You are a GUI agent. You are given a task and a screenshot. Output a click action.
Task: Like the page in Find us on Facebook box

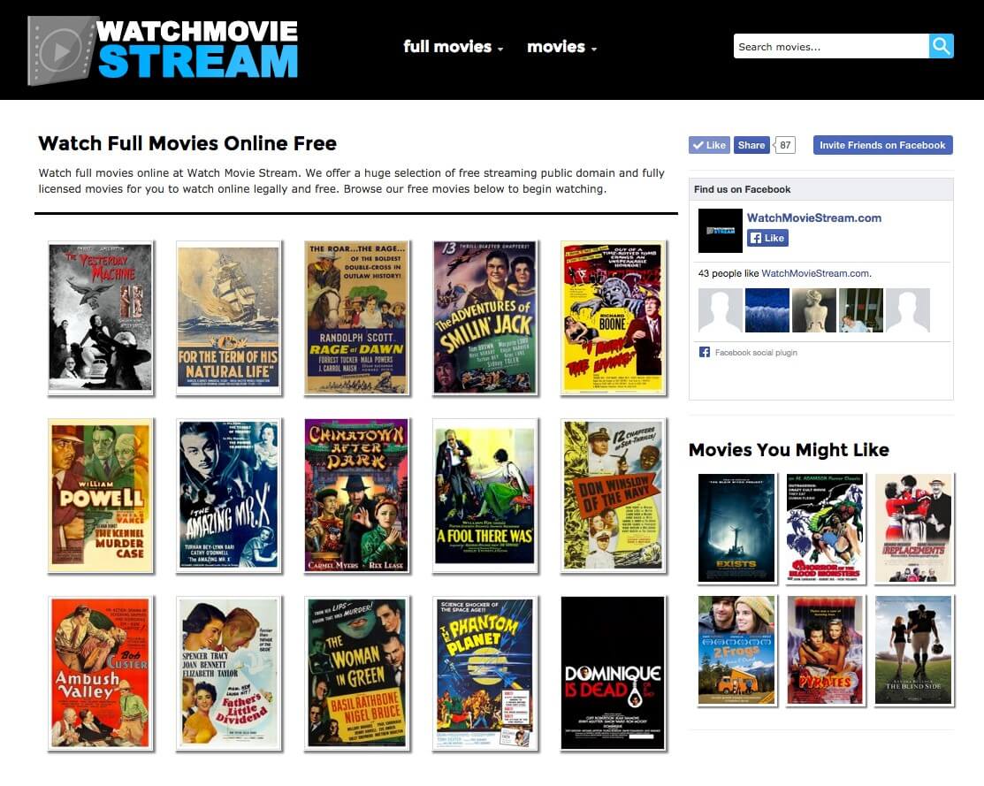click(767, 238)
